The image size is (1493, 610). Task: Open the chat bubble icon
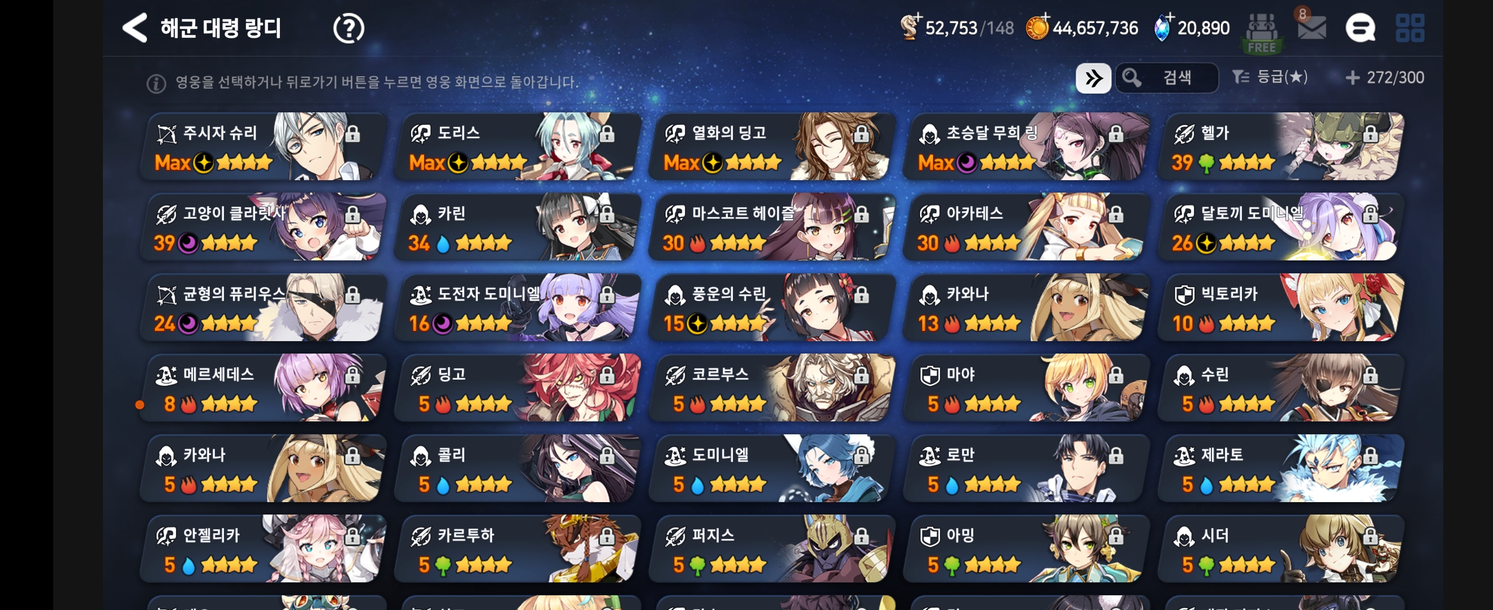[x=1360, y=28]
